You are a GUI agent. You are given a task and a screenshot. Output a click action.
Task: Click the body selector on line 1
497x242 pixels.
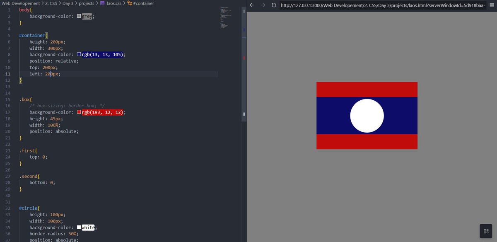[x=24, y=10]
